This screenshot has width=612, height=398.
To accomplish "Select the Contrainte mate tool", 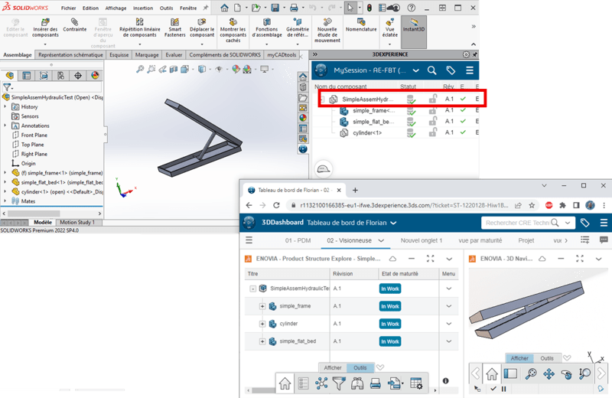I will pos(74,25).
